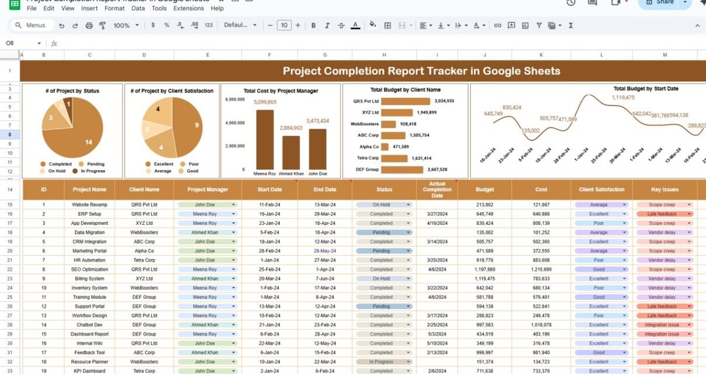Format as percent

pyautogui.click(x=166, y=26)
